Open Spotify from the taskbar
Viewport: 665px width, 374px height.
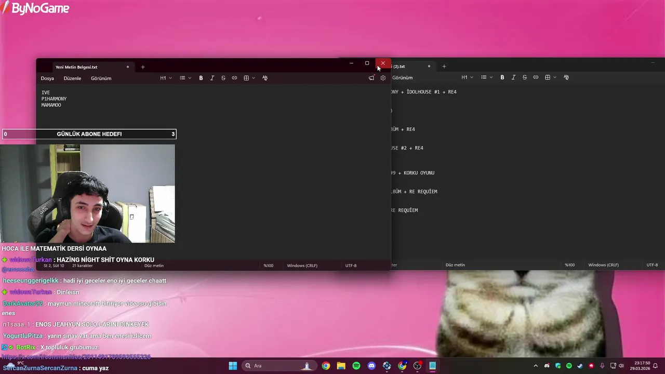point(356,366)
